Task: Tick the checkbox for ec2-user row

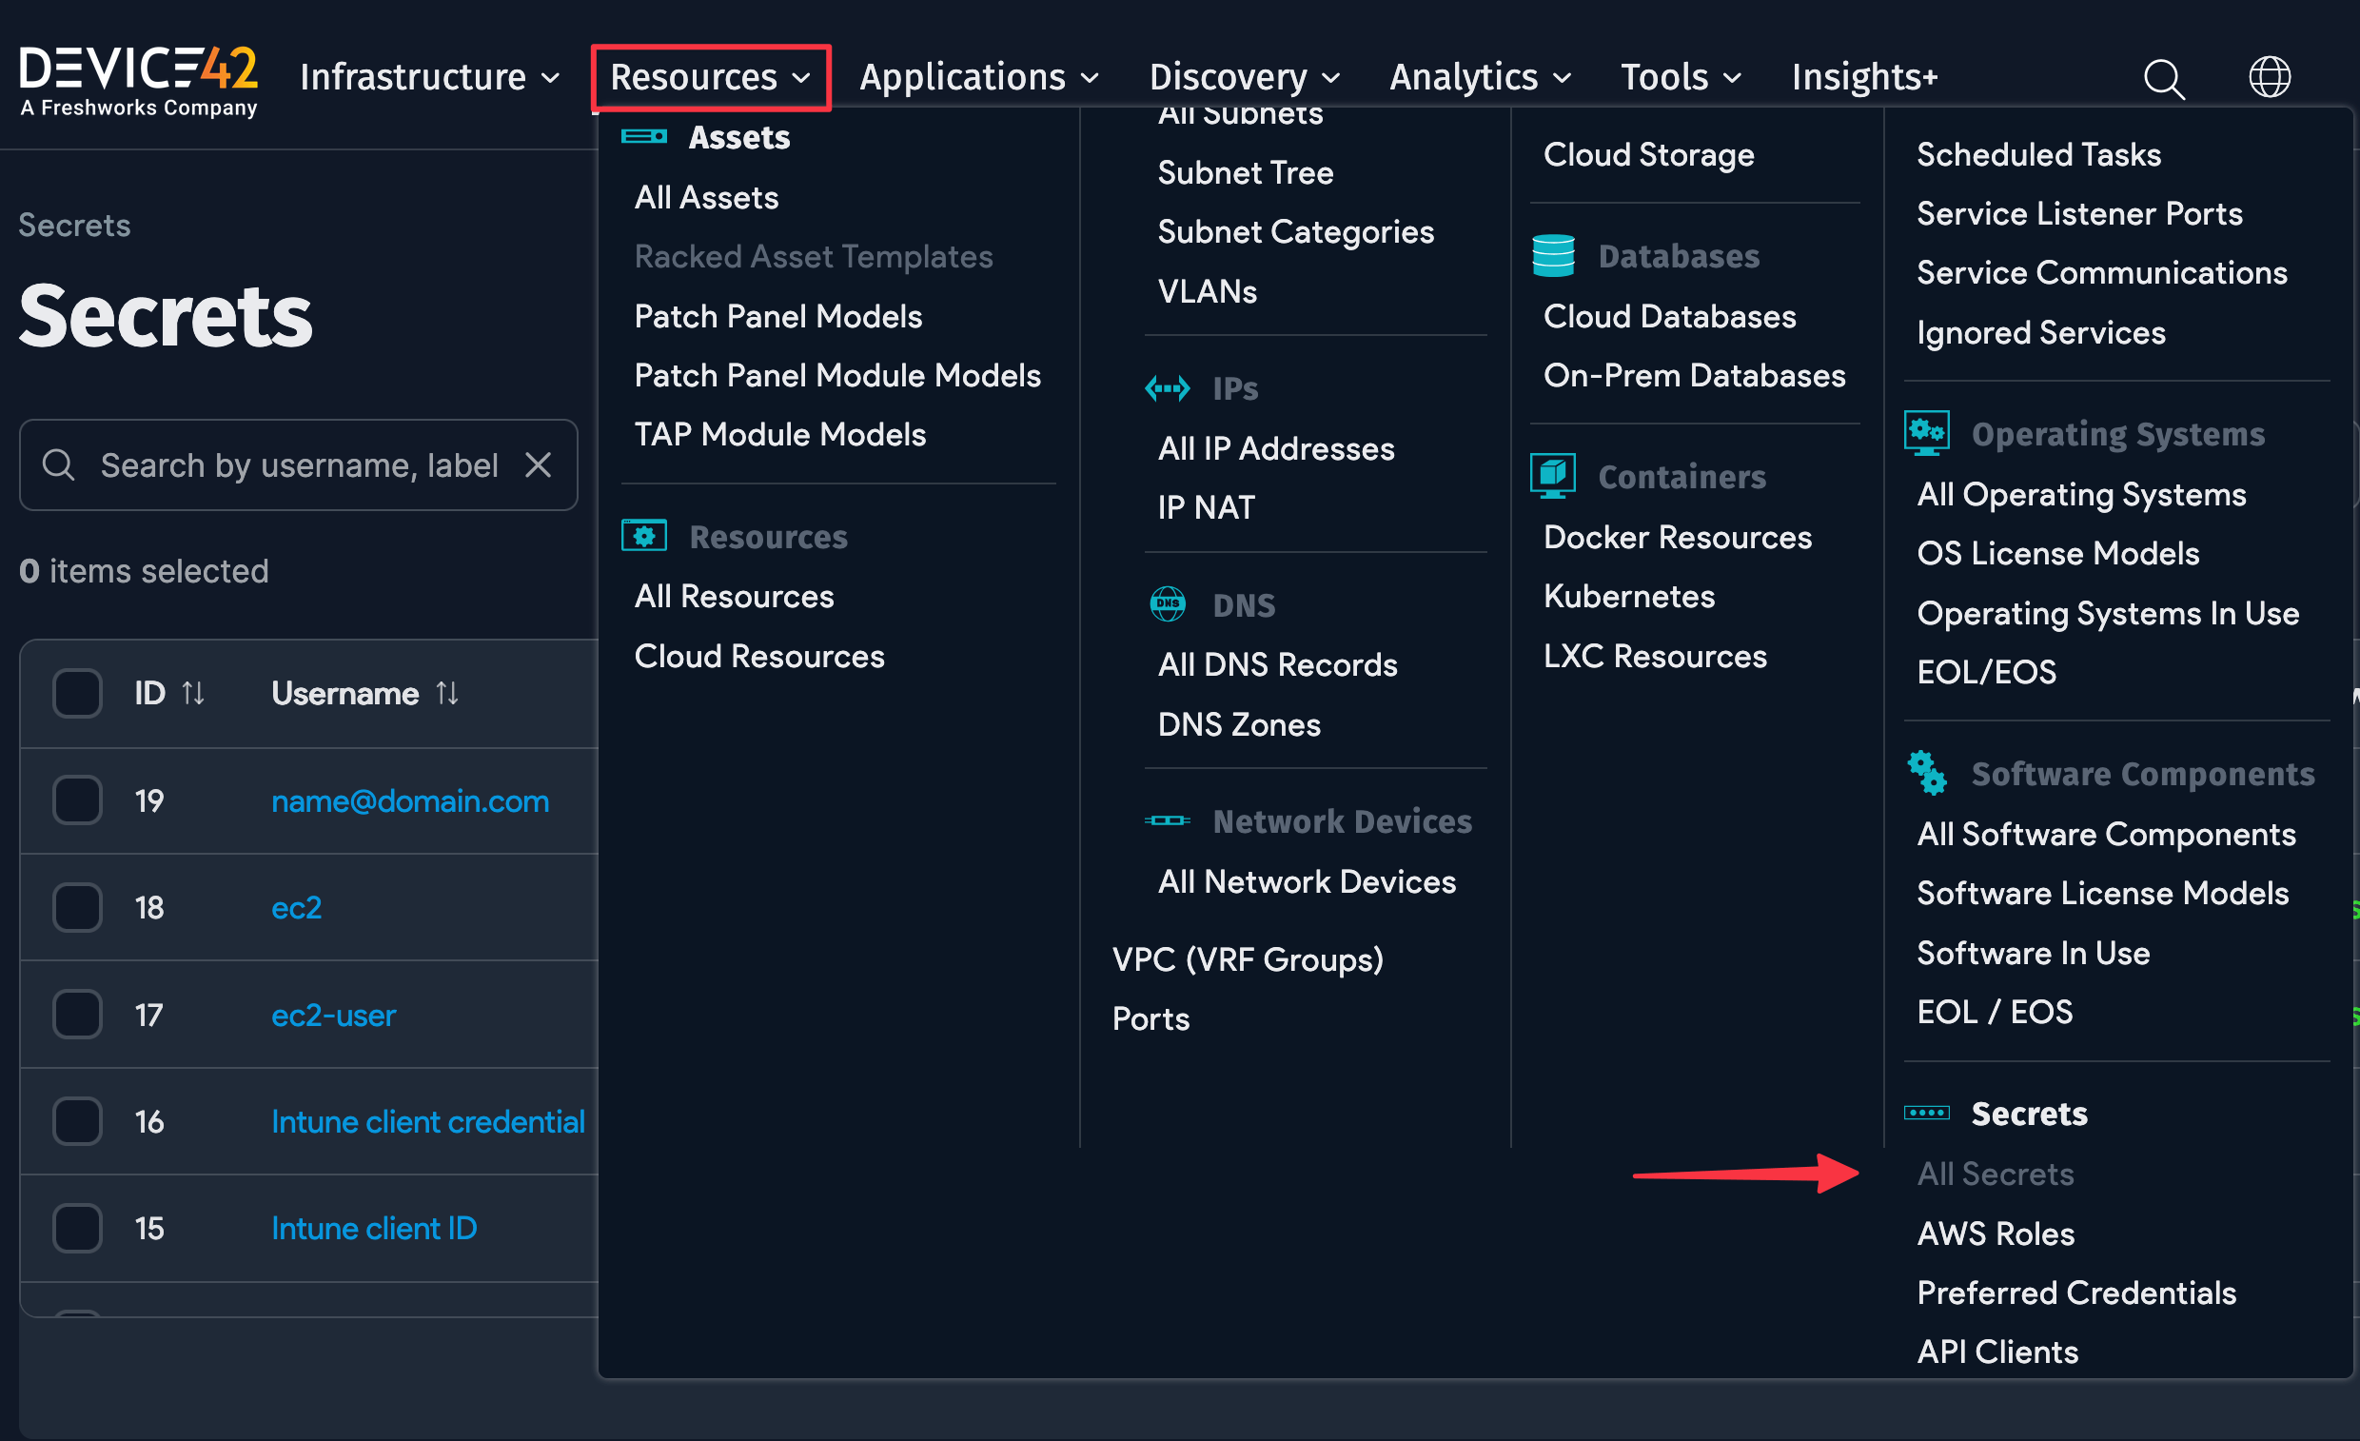Action: tap(77, 1014)
